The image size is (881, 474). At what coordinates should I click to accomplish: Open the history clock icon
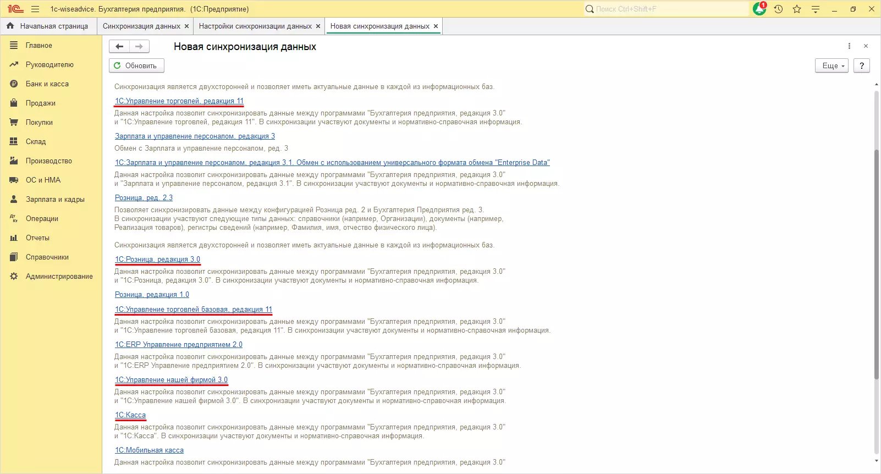[778, 9]
